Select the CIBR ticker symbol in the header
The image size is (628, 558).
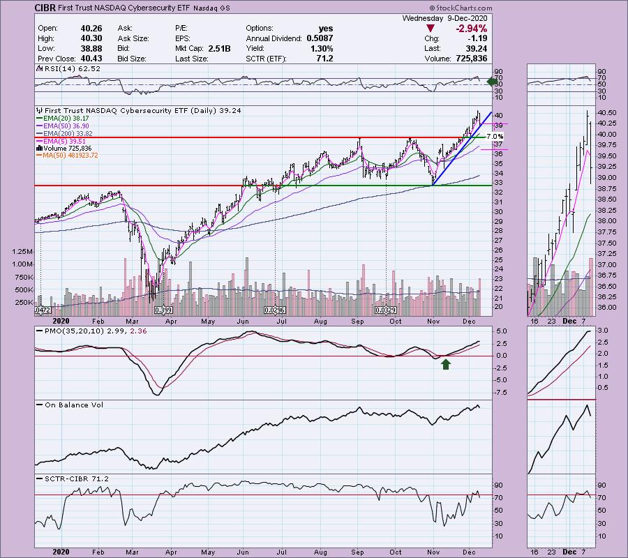click(45, 8)
